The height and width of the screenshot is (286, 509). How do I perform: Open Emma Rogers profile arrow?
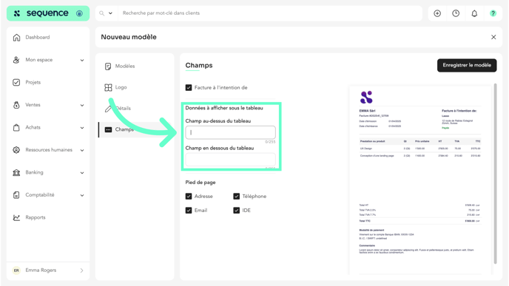pos(81,270)
